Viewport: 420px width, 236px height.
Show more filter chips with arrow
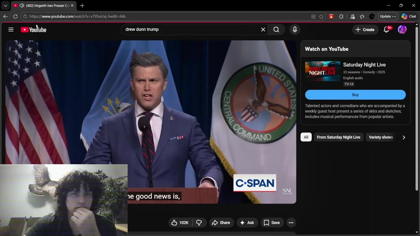coord(404,137)
